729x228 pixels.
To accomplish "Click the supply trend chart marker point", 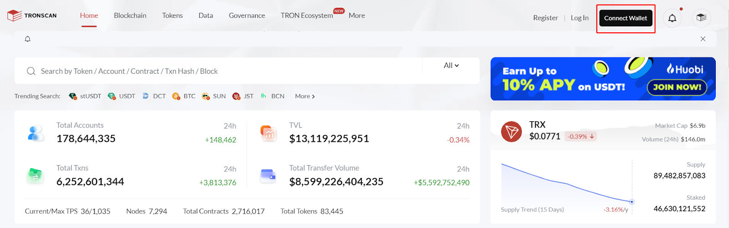I will (x=631, y=202).
